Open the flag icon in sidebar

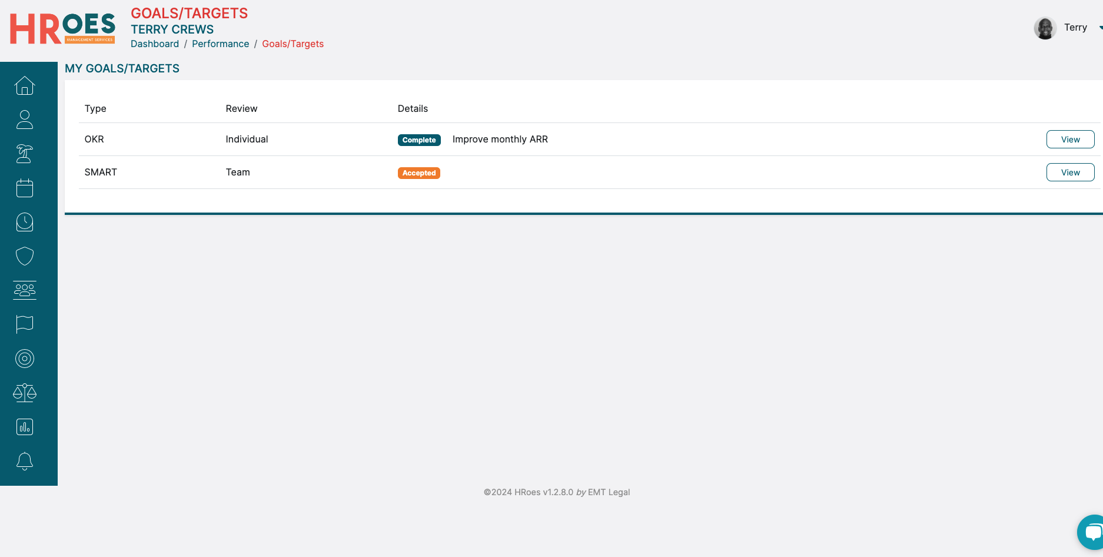[25, 324]
